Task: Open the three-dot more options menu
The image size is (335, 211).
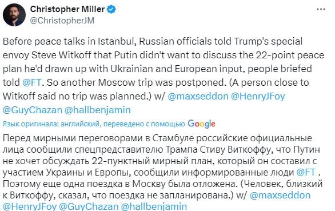Action: tap(321, 9)
